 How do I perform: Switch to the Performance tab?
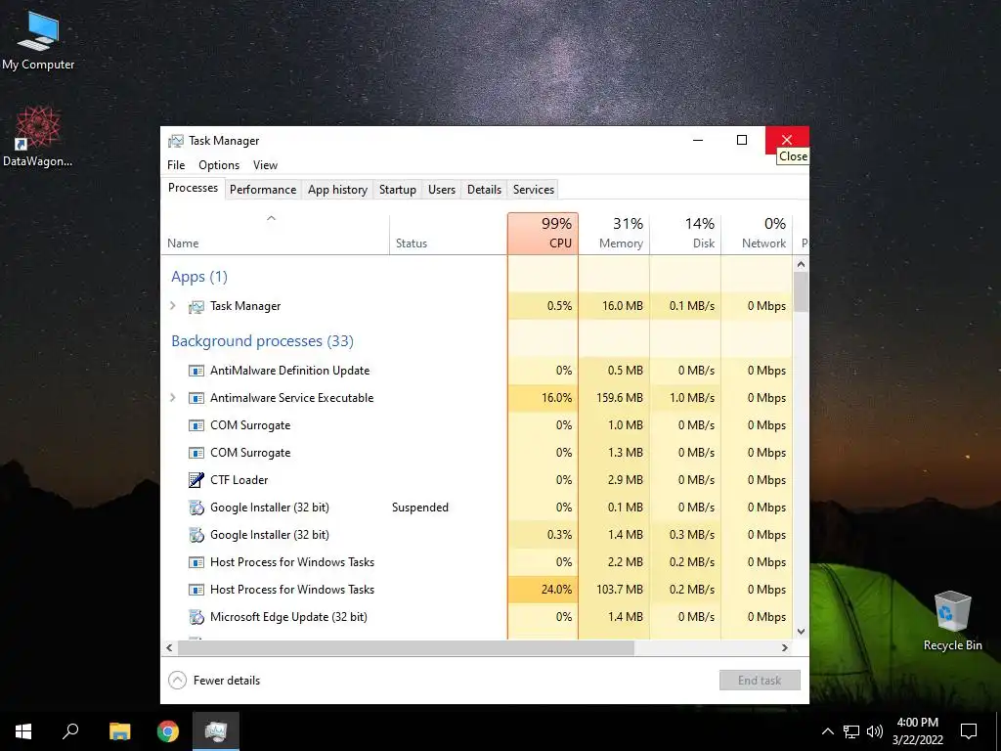point(263,190)
